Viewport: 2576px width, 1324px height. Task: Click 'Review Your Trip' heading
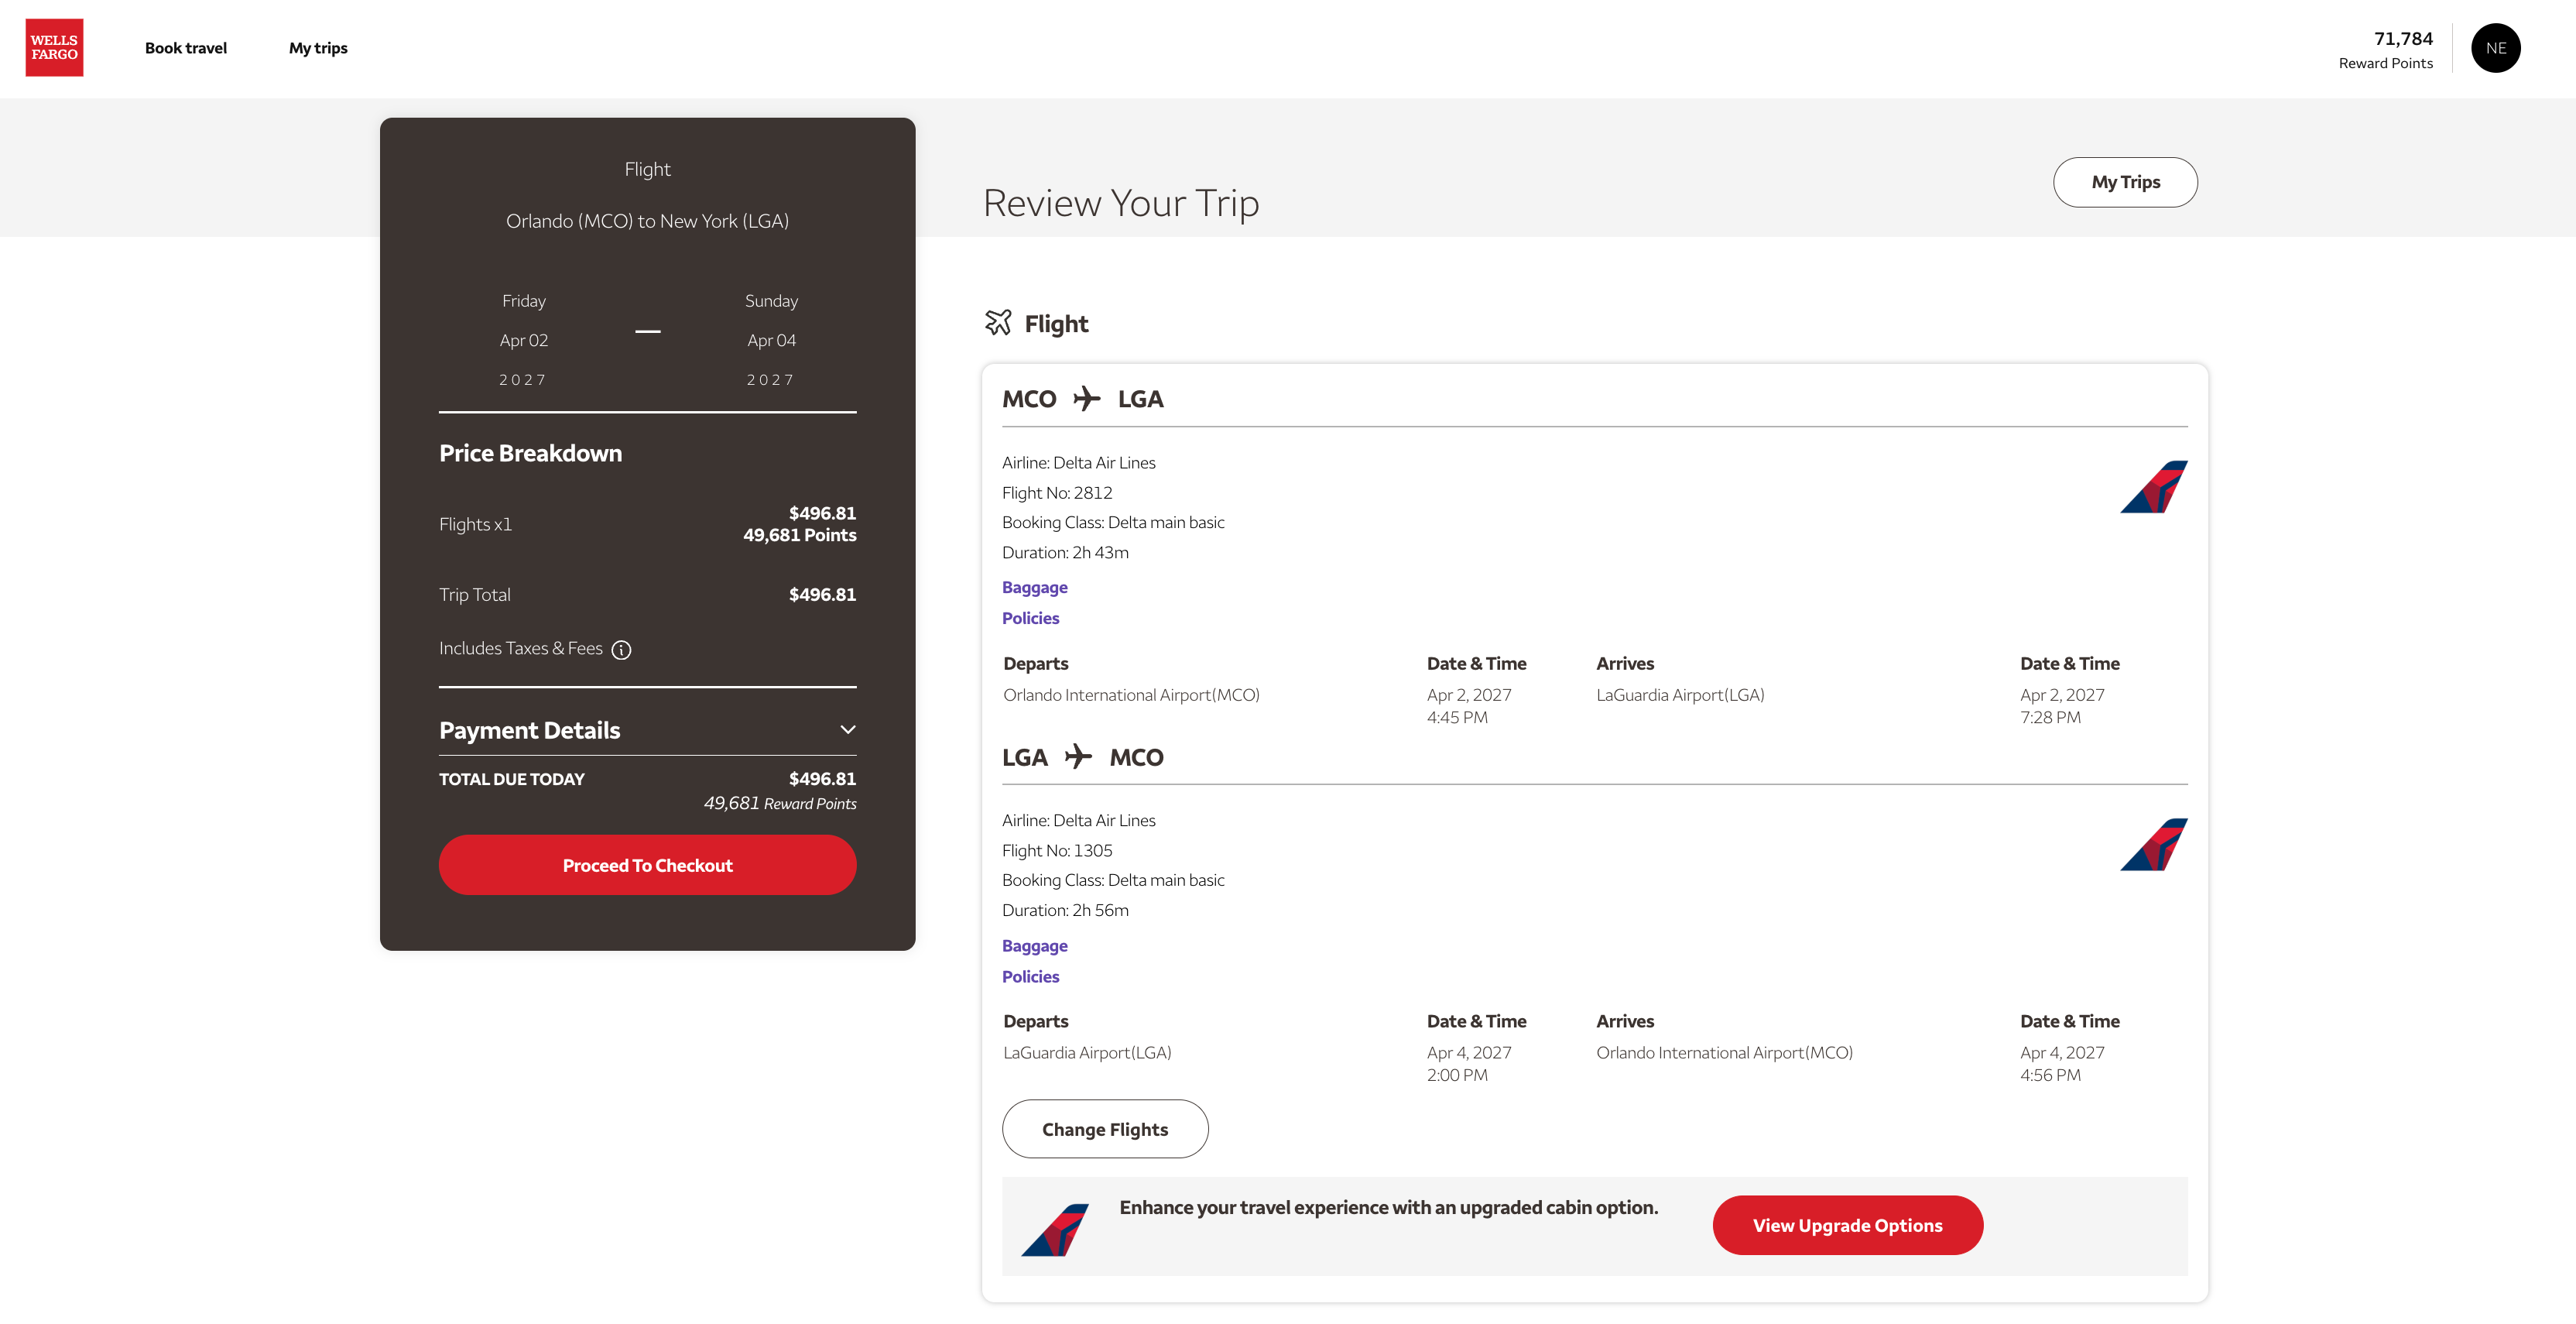[1121, 203]
